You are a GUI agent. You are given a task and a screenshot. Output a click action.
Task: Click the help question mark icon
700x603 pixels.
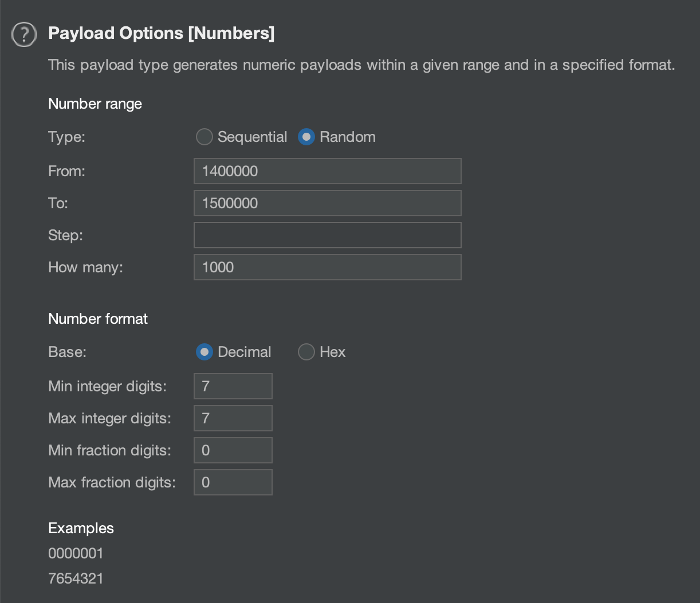point(24,34)
